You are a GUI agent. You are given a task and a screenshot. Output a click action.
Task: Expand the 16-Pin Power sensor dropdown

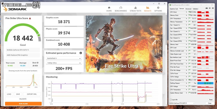click(x=186, y=74)
